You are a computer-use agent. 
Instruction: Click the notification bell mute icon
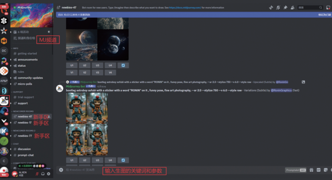[278, 7]
